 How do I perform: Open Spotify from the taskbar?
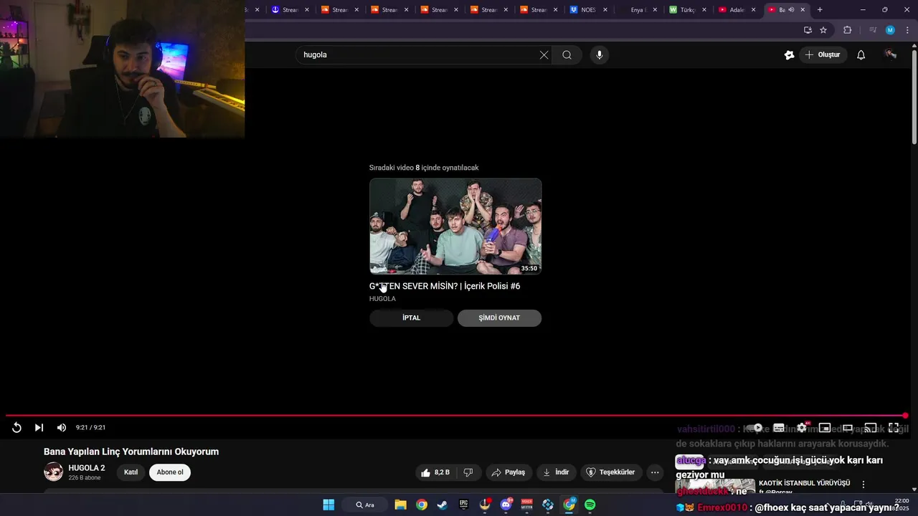(x=590, y=505)
